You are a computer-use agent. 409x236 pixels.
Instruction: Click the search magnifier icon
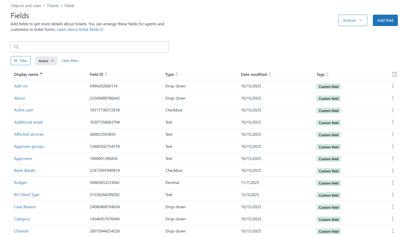(x=16, y=47)
